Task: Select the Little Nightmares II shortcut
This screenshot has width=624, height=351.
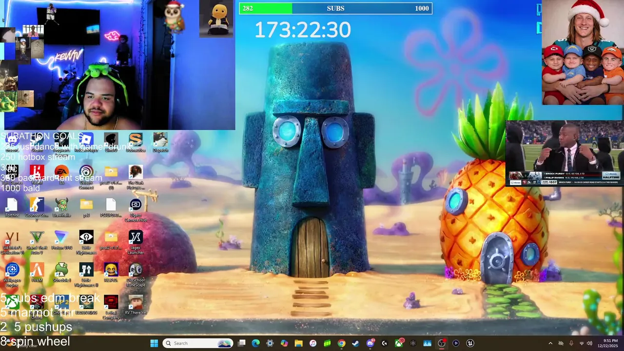Action: pyautogui.click(x=86, y=275)
